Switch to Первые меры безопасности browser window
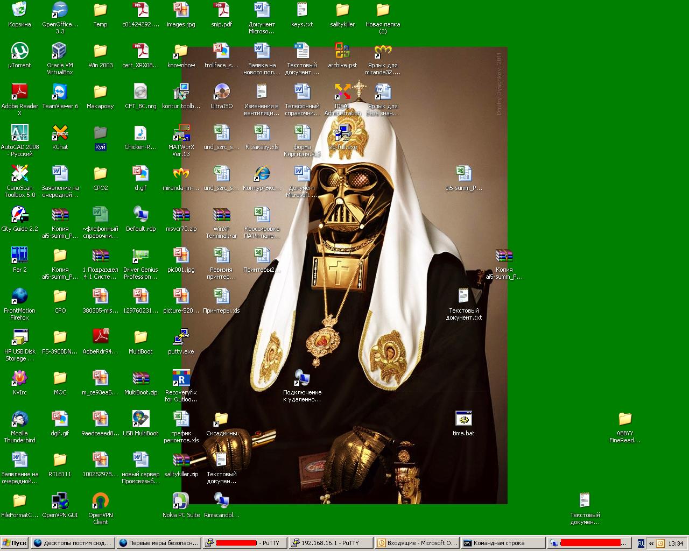The height and width of the screenshot is (551, 689). click(x=158, y=543)
